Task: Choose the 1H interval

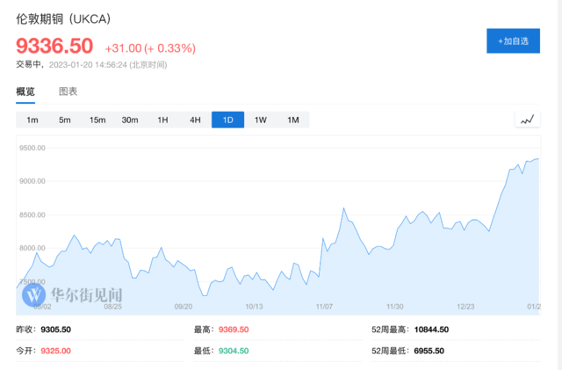Action: pyautogui.click(x=162, y=120)
